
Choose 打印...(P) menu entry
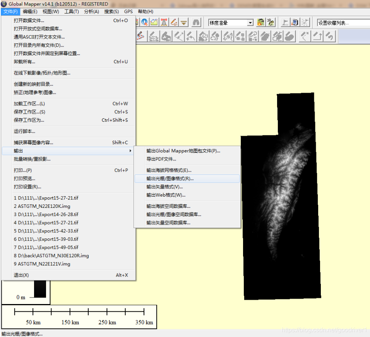point(69,170)
